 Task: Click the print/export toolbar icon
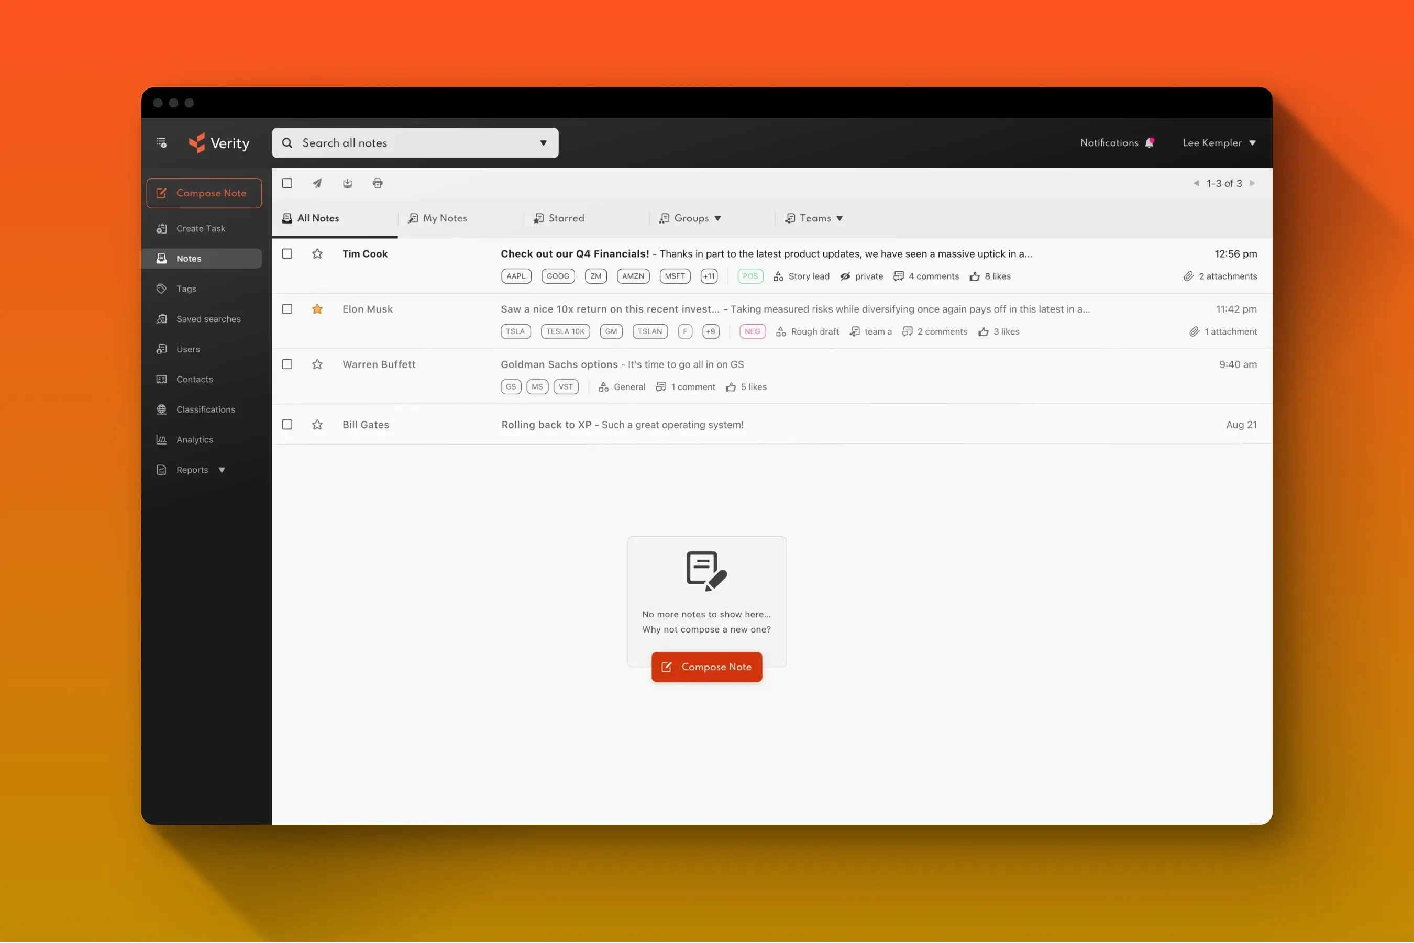click(377, 183)
